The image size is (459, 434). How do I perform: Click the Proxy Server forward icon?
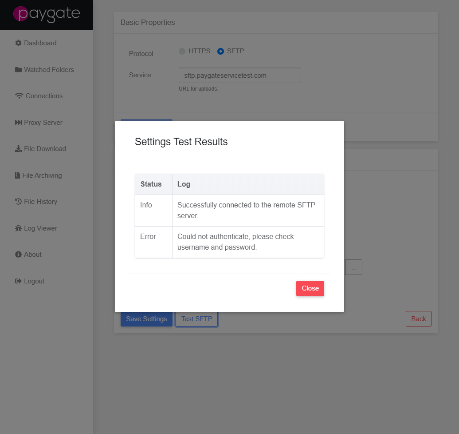[18, 122]
